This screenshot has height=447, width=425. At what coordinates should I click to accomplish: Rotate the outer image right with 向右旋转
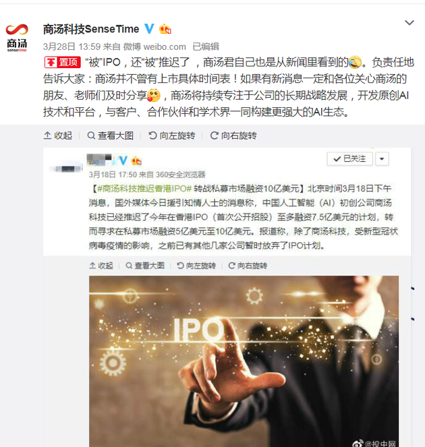pos(233,136)
